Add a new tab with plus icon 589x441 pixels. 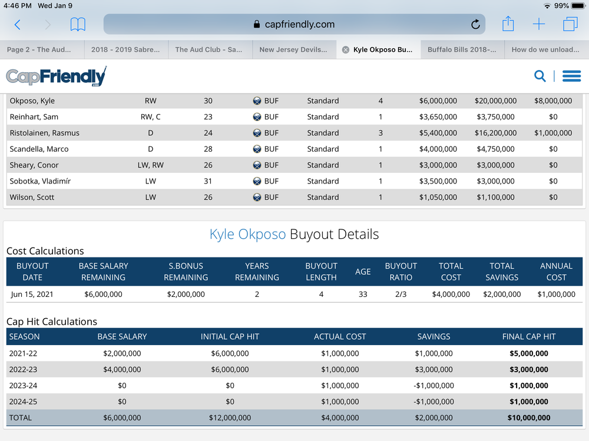(539, 24)
